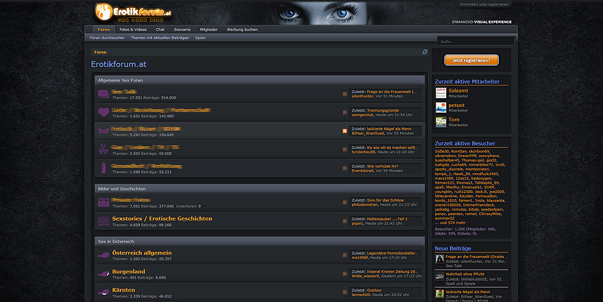Open the Burgenland forum
Image resolution: width=603 pixels, height=302 pixels.
click(x=128, y=272)
